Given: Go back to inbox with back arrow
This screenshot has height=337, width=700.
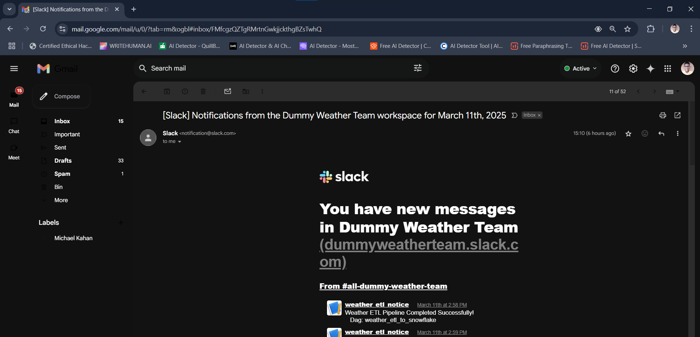Looking at the screenshot, I should click(x=144, y=91).
